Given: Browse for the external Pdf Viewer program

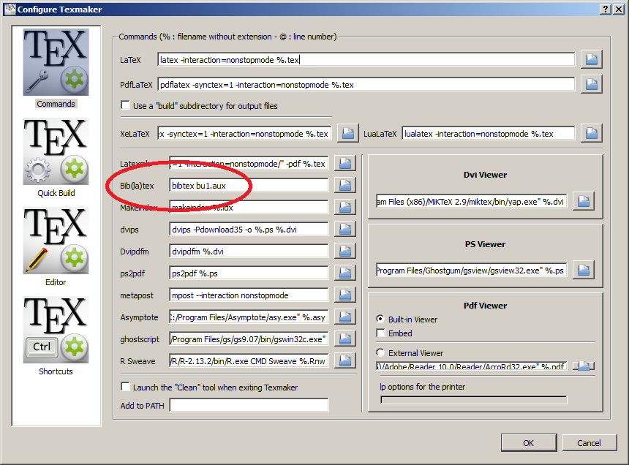Looking at the screenshot, I should coord(584,366).
